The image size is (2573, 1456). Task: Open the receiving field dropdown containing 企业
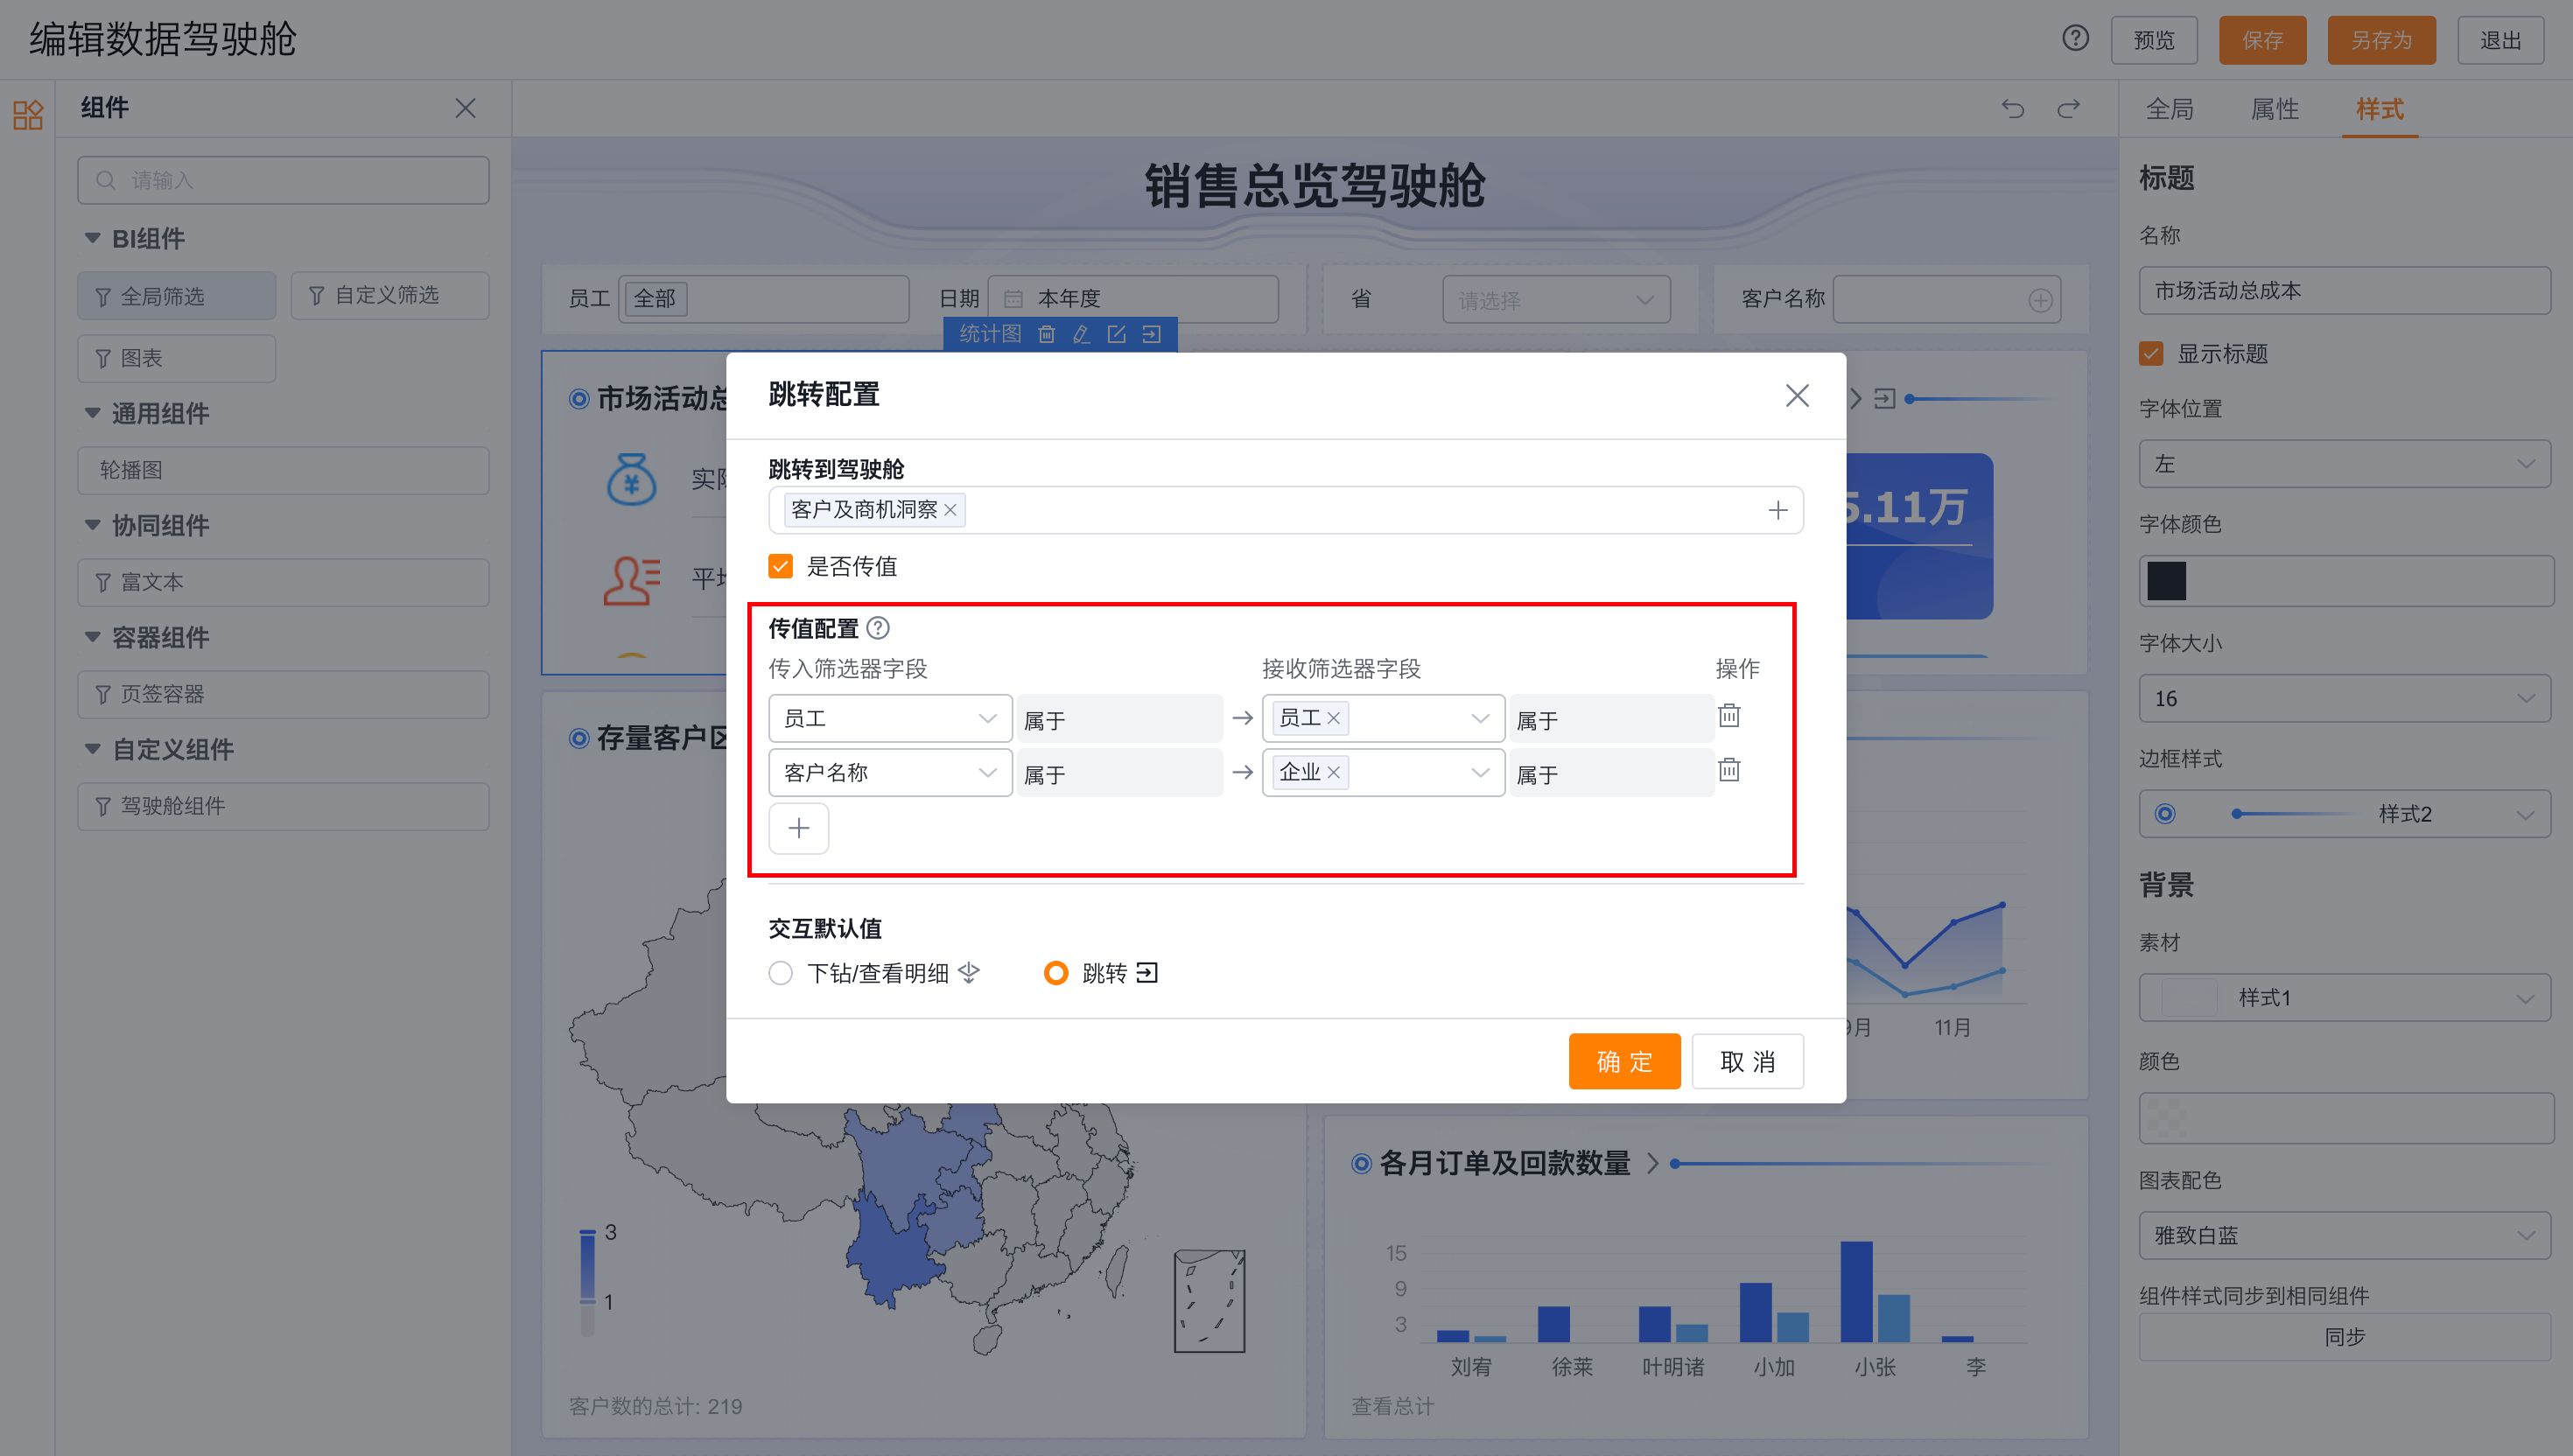coord(1383,772)
